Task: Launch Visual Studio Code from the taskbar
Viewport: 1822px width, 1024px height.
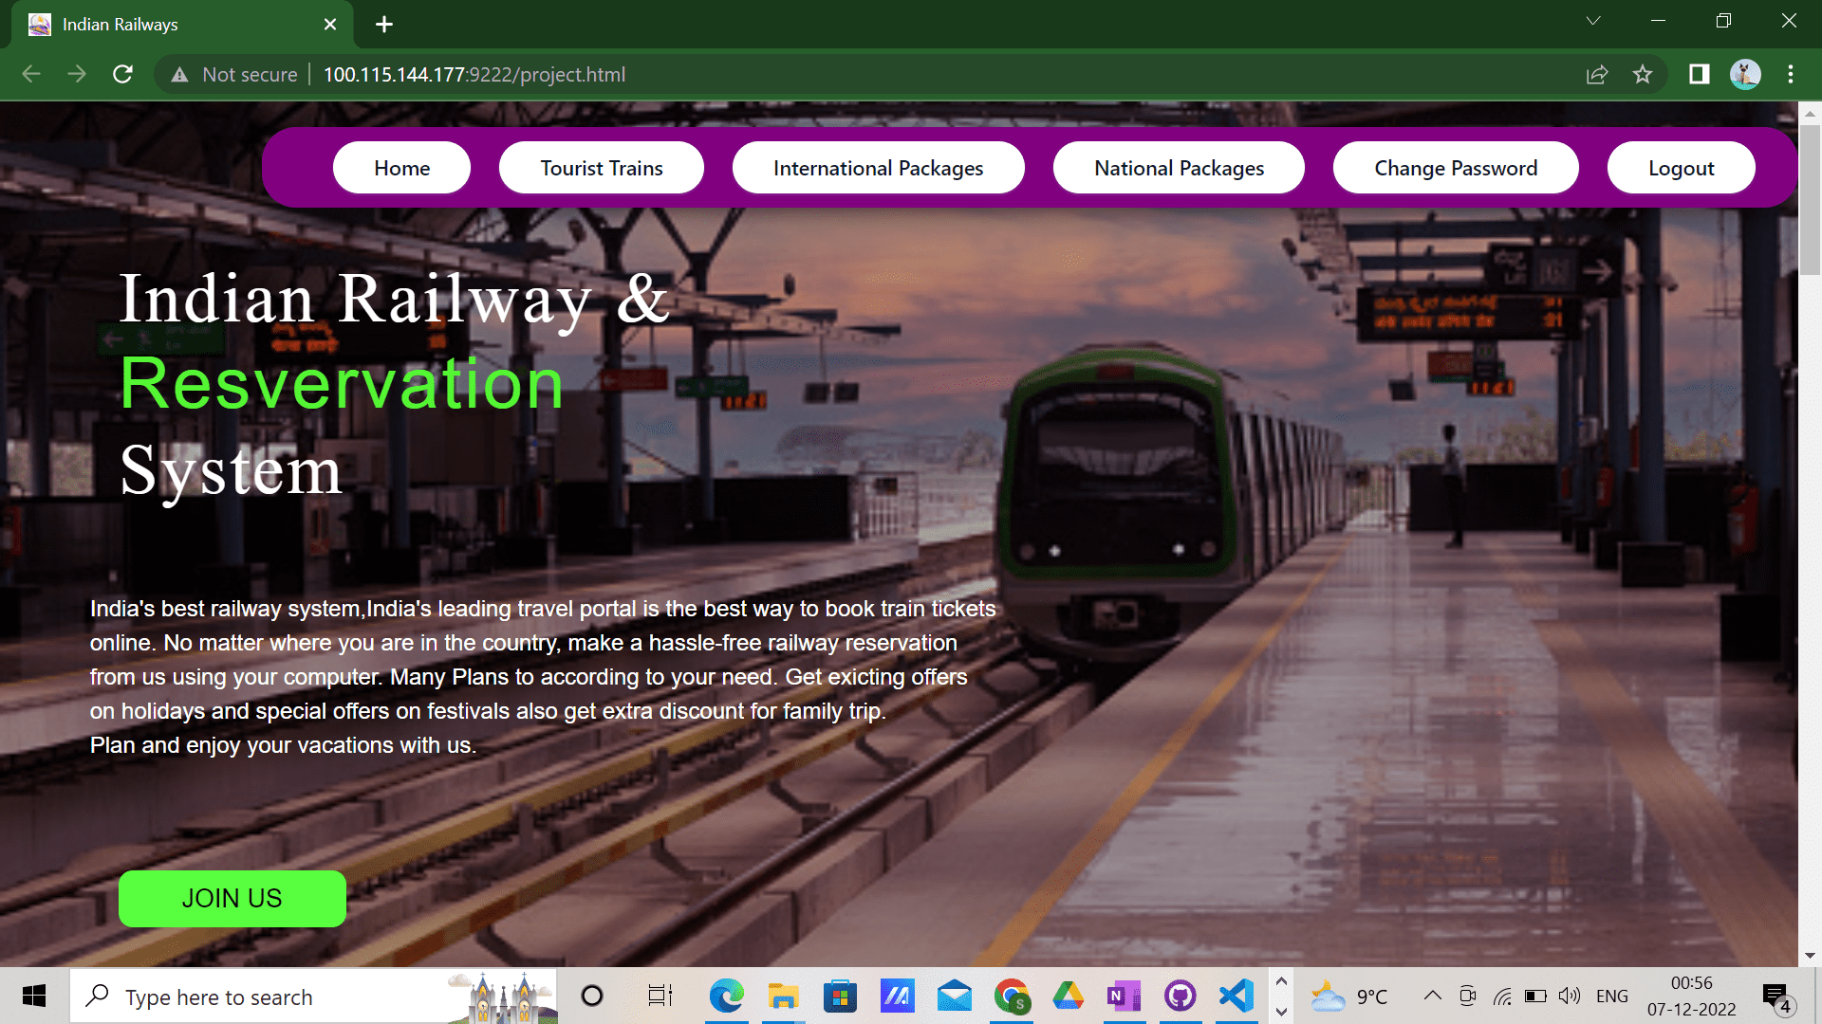Action: point(1235,996)
